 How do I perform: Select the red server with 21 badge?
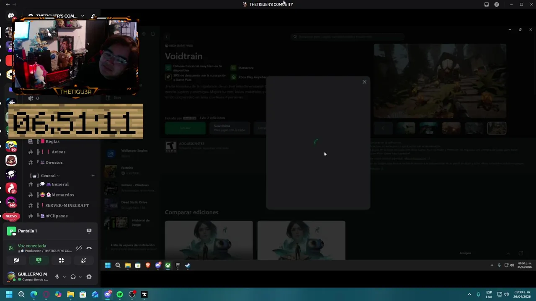[11, 189]
